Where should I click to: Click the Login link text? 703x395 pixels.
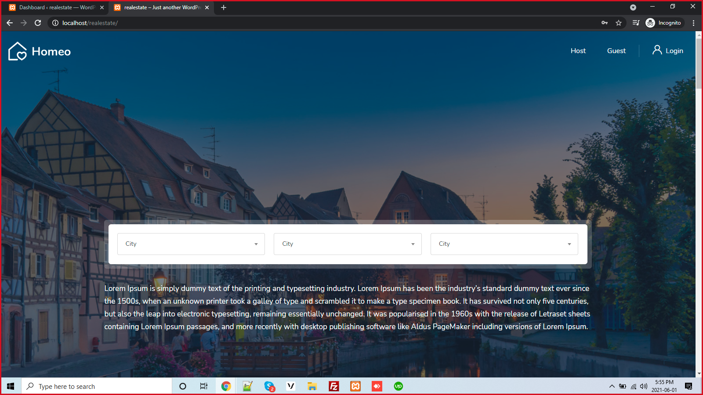[674, 51]
